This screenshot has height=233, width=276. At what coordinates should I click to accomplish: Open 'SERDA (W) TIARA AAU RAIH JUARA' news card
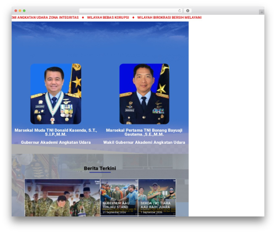pos(157,198)
